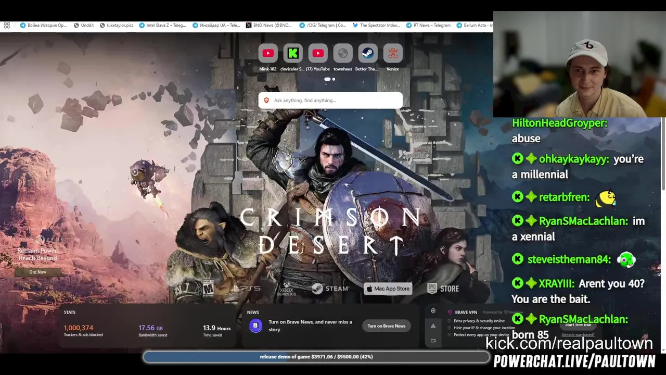Click the Xbox Series X|S logo
The width and height of the screenshot is (666, 375).
point(287,289)
